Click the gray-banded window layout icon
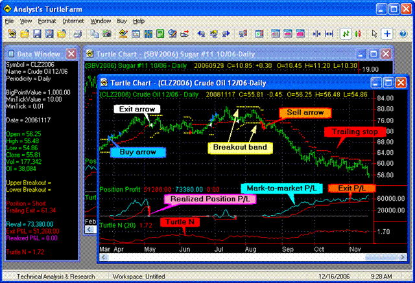This screenshot has width=415, height=283. tap(276, 34)
